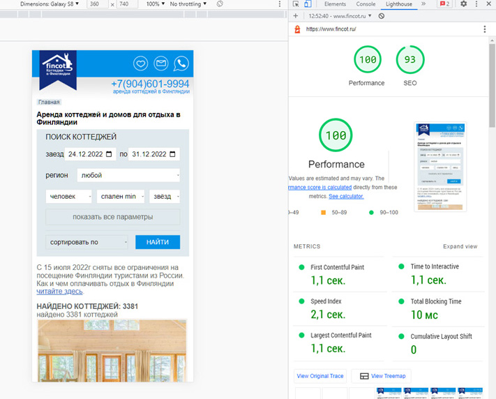Open the регион dropdown
The image size is (496, 399).
click(x=128, y=175)
